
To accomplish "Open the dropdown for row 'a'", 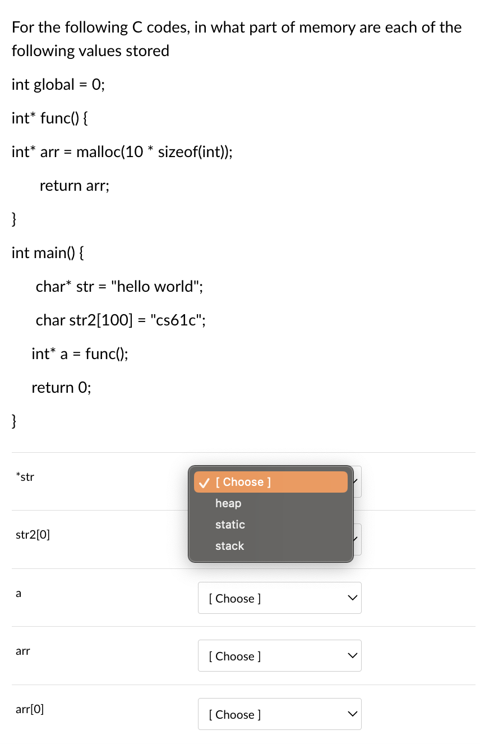I will (x=279, y=598).
